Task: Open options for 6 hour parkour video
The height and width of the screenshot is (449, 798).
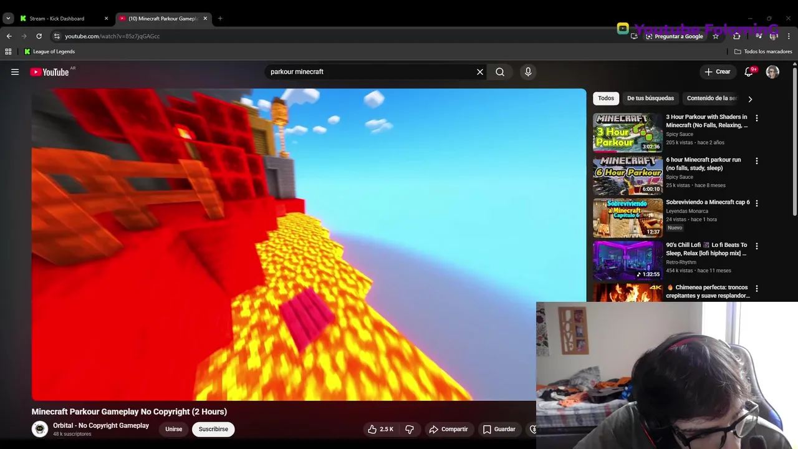Action: pyautogui.click(x=757, y=161)
